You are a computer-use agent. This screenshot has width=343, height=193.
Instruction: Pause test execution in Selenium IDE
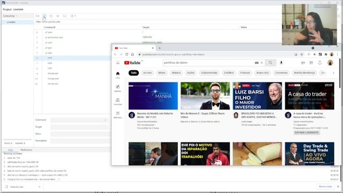pyautogui.click(x=58, y=16)
